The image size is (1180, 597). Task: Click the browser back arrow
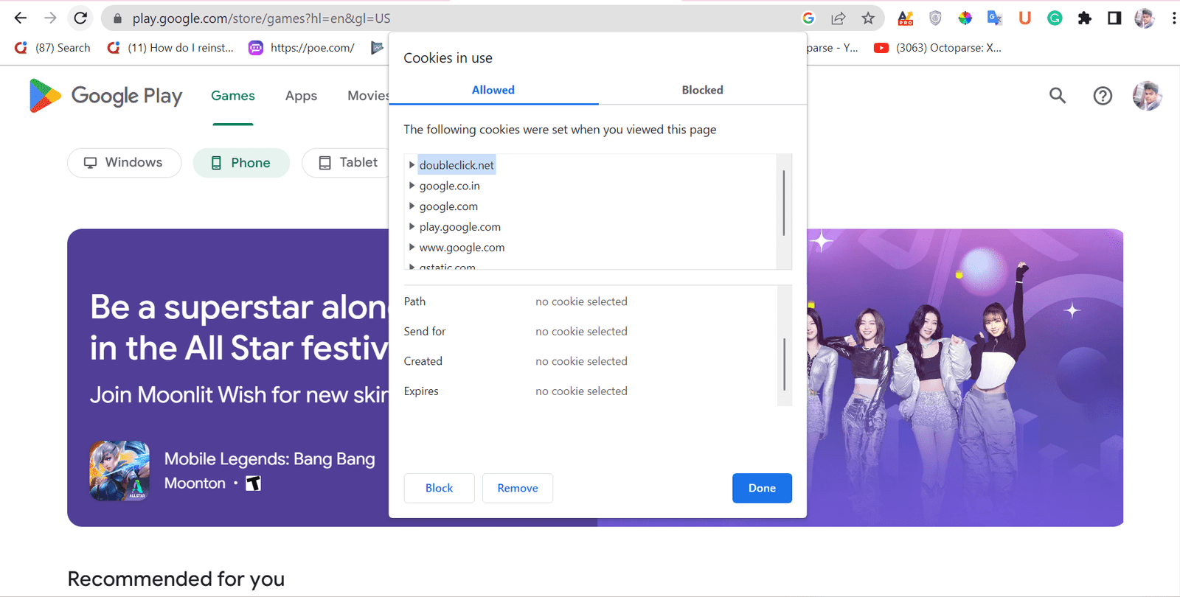[x=21, y=18]
